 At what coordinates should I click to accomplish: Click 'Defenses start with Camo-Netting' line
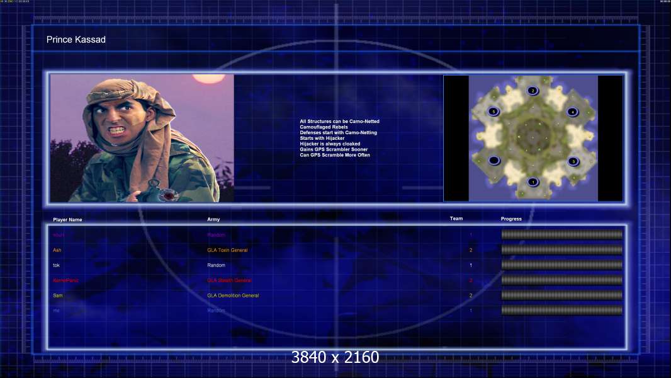coord(338,133)
